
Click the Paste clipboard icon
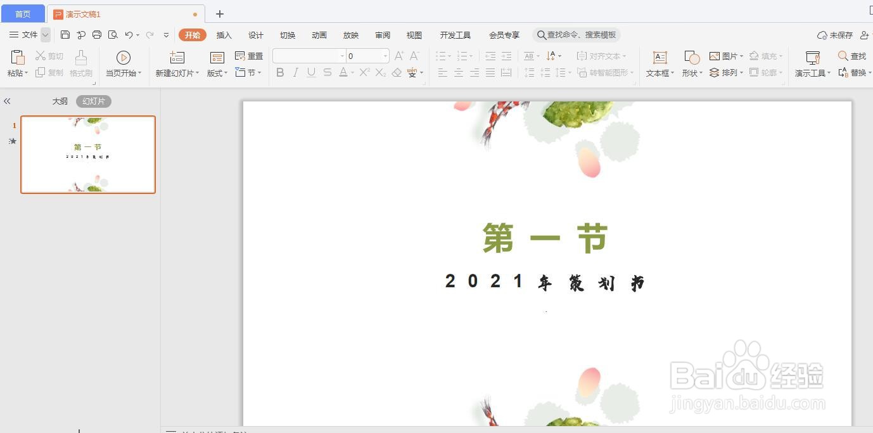[x=18, y=57]
